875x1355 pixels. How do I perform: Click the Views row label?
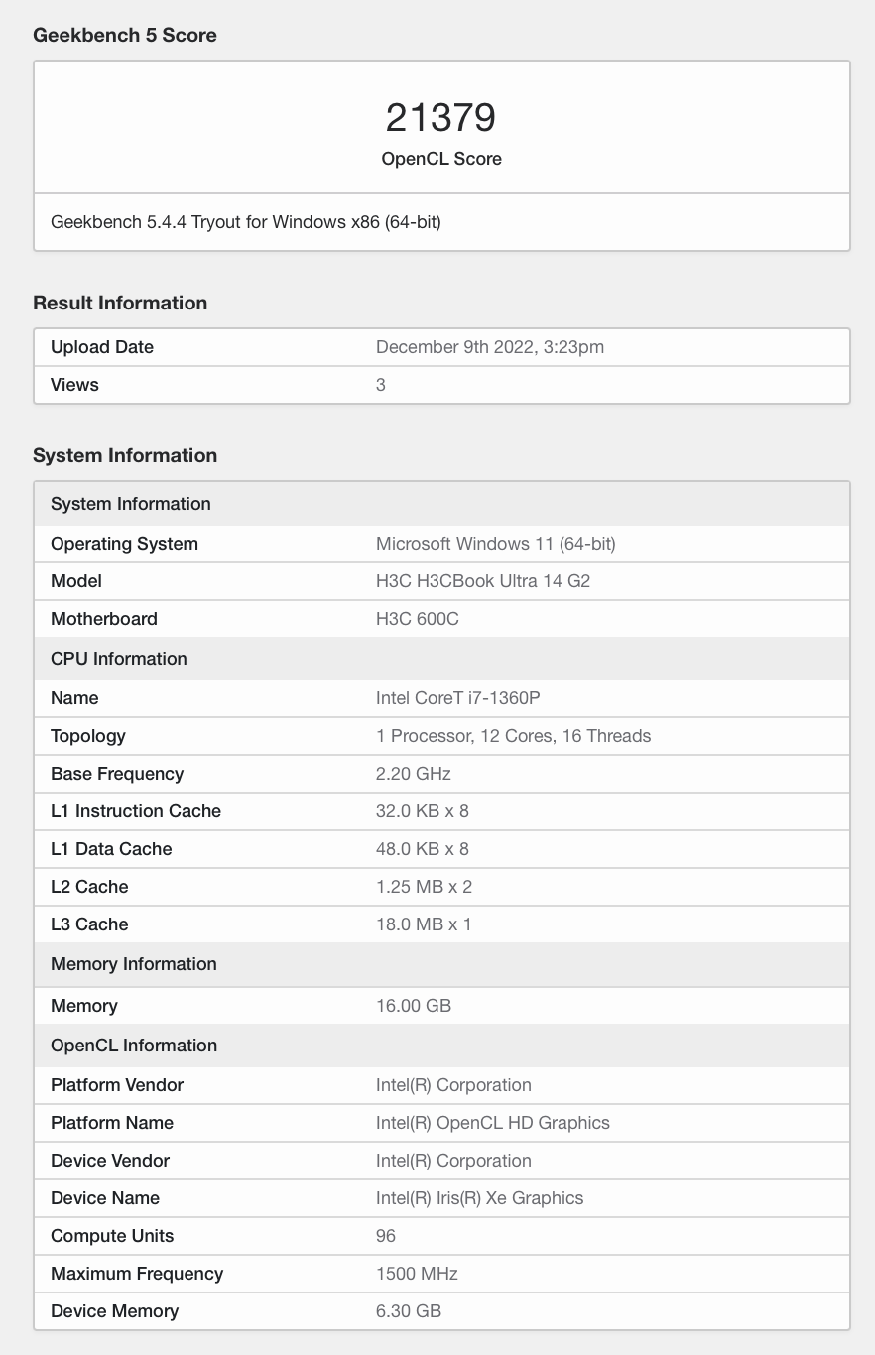point(74,385)
